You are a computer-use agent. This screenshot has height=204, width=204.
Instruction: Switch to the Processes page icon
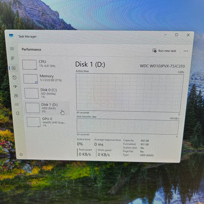(x=13, y=58)
